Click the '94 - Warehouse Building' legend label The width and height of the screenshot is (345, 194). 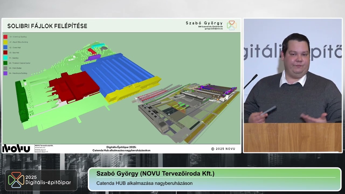point(18,73)
